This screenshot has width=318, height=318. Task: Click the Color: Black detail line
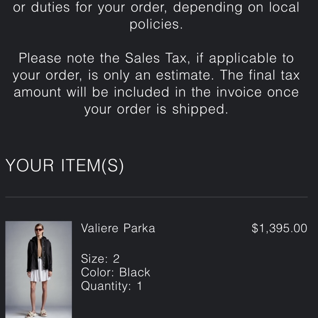tap(115, 272)
